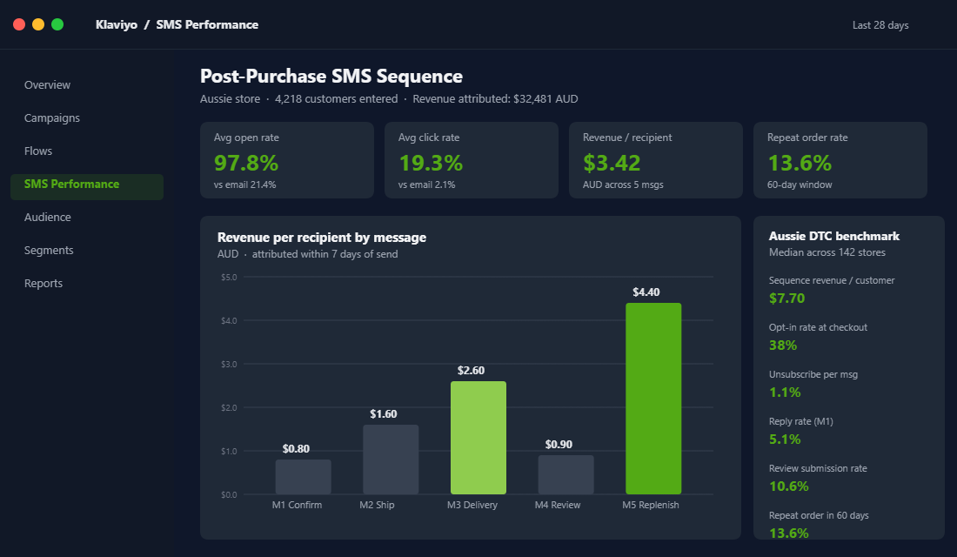The width and height of the screenshot is (957, 557).
Task: Navigate to Segments
Action: pyautogui.click(x=87, y=250)
